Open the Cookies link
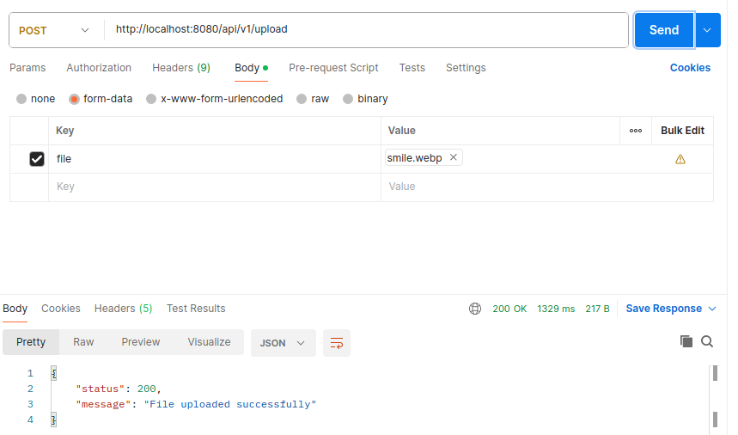The width and height of the screenshot is (738, 435). point(690,68)
